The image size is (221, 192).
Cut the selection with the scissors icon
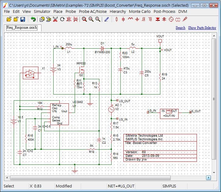click(x=55, y=19)
